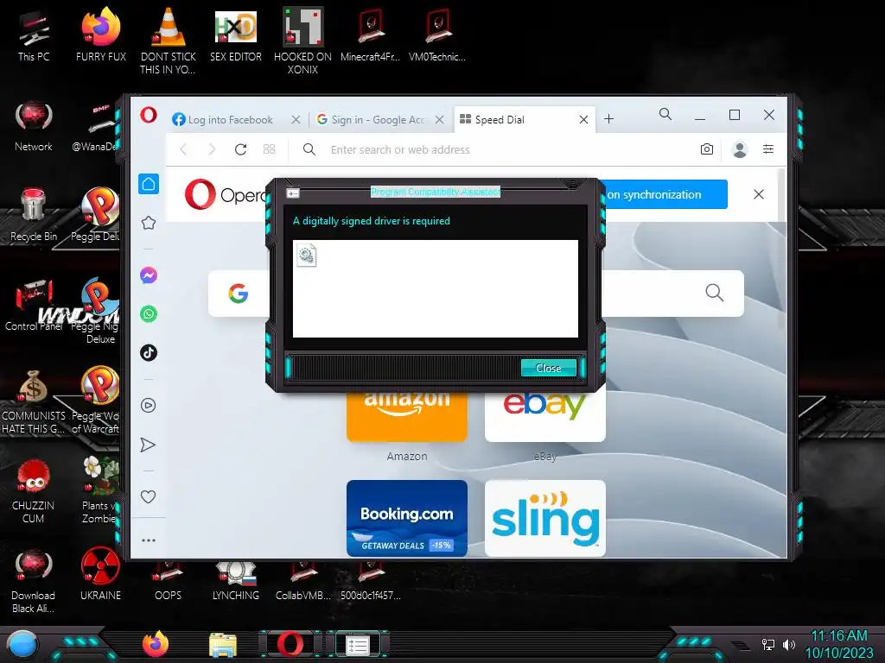Open the heart pinboards icon in sidebar
Screen dimensions: 885x663
coord(148,496)
